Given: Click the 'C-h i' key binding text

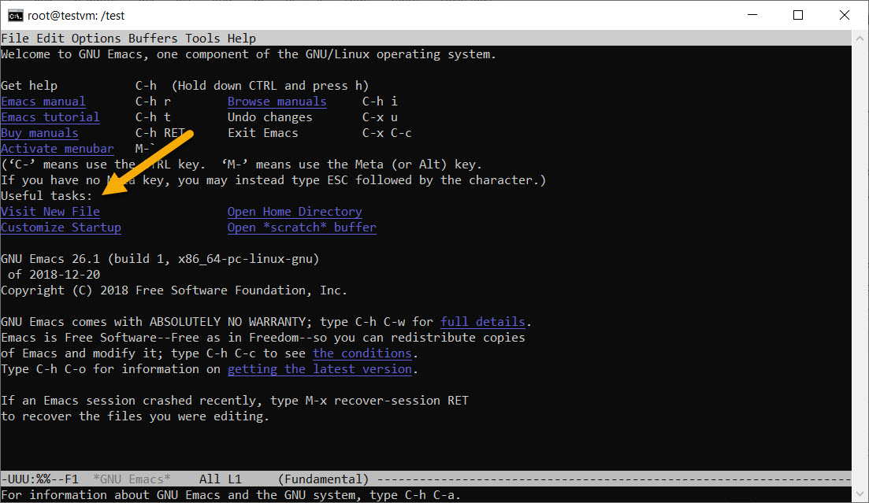Looking at the screenshot, I should point(380,102).
